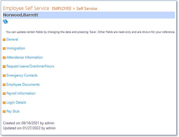This screenshot has height=137, width=179.
Task: Open the Login Details link
Action: [x=16, y=103]
